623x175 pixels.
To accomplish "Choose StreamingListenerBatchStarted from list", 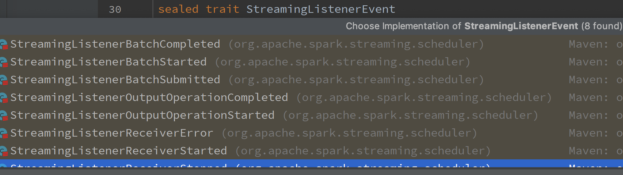I will coord(108,62).
